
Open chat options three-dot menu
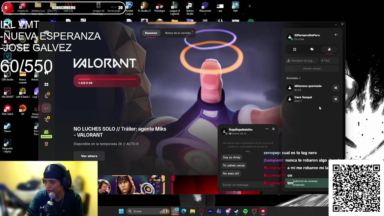pos(267,129)
